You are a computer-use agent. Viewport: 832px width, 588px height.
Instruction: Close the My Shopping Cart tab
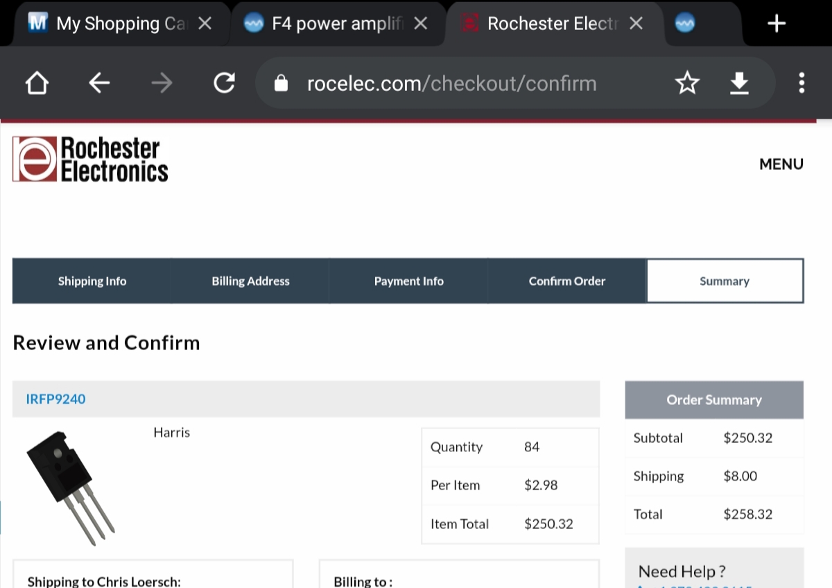coord(205,24)
